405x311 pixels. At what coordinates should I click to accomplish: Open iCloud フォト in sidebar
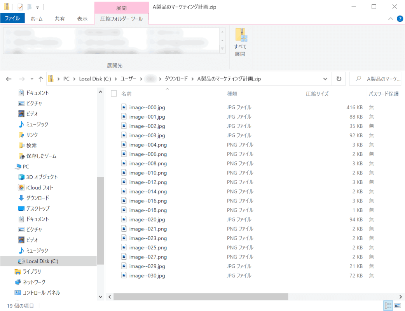pyautogui.click(x=39, y=187)
